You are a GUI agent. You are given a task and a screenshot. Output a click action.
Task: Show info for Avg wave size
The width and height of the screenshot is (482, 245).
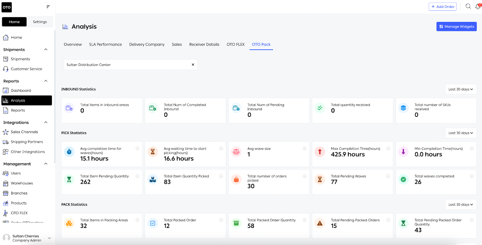[x=305, y=149]
